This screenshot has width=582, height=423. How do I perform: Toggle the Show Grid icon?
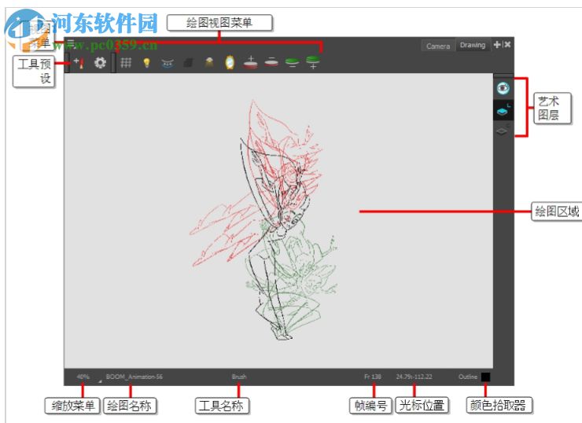(x=126, y=63)
